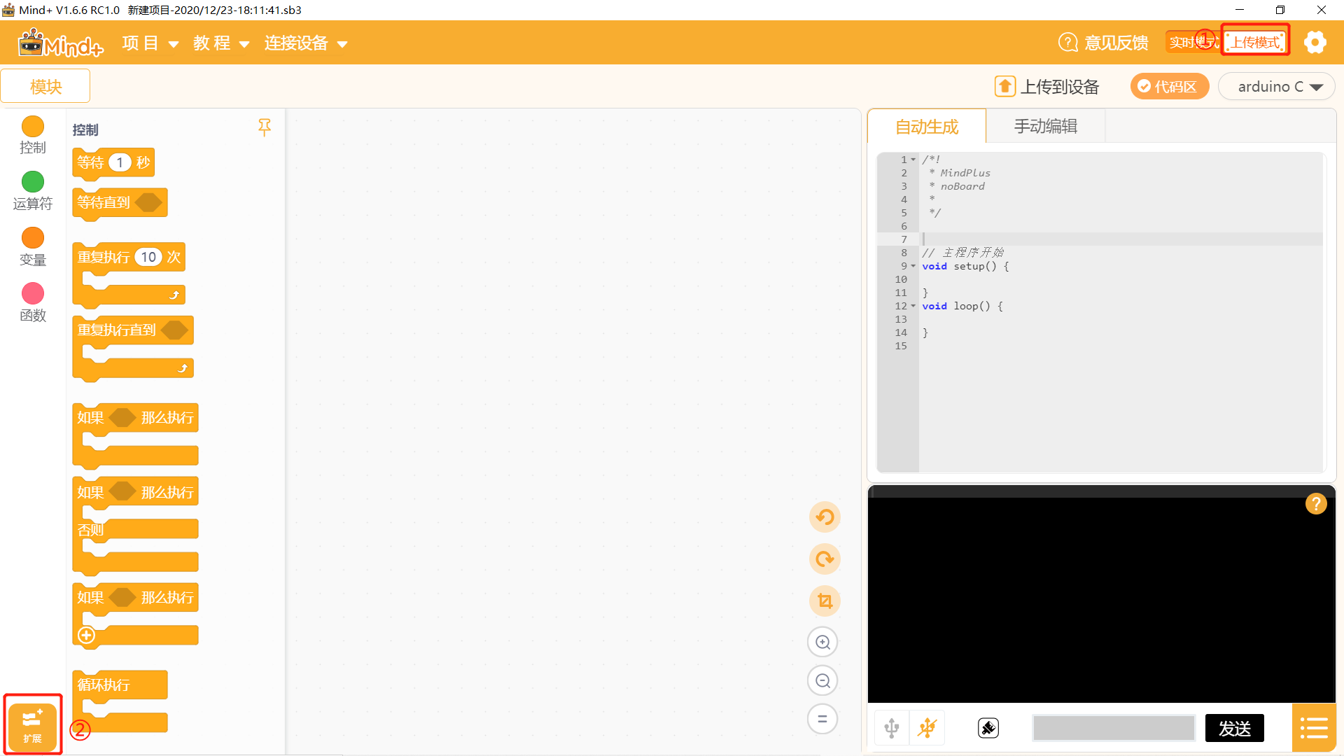Redo the workspace action
Image resolution: width=1344 pixels, height=756 pixels.
[x=825, y=559]
